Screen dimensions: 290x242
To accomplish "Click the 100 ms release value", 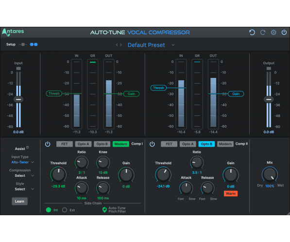I will pos(103,198).
